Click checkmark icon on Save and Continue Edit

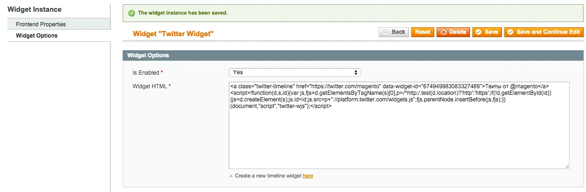point(510,32)
